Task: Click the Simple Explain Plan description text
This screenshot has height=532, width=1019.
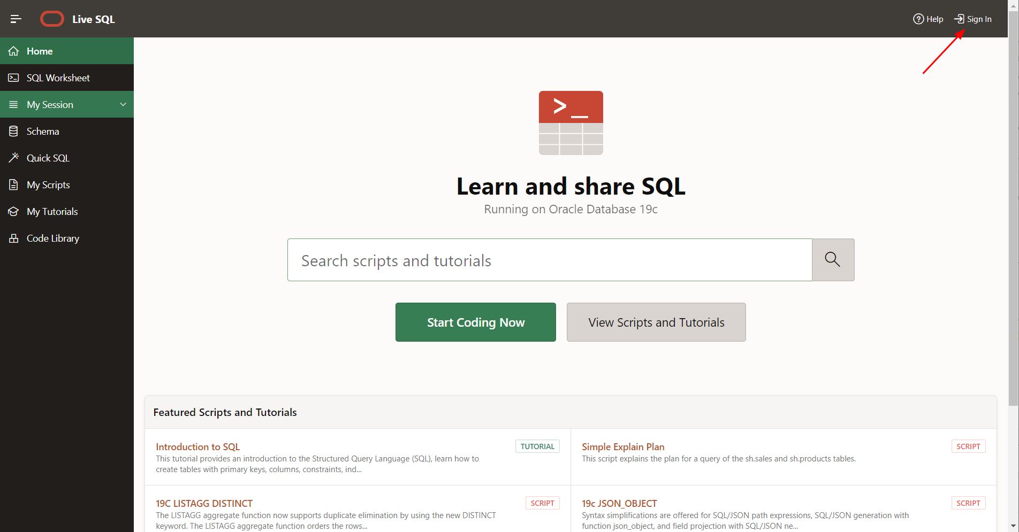Action: point(719,459)
